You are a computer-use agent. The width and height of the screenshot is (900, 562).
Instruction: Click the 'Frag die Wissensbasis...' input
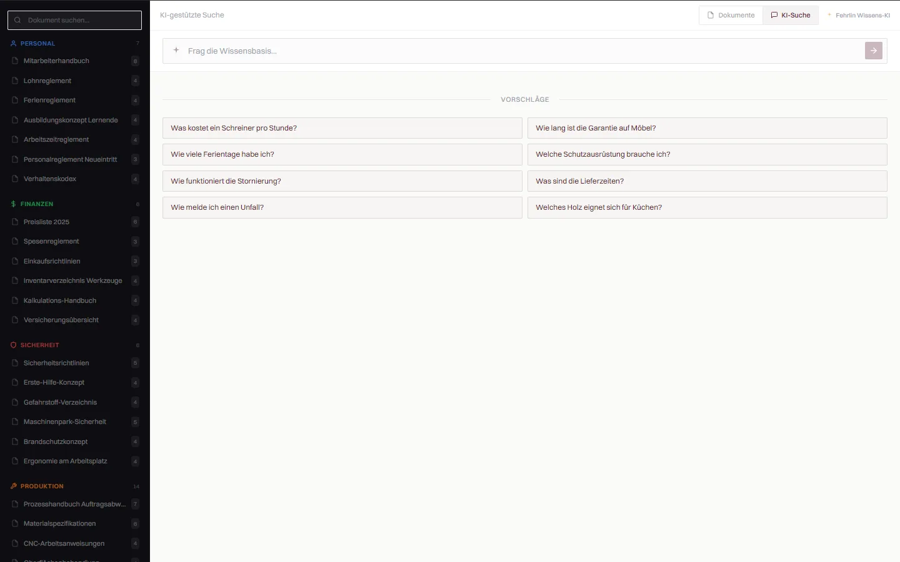524,51
